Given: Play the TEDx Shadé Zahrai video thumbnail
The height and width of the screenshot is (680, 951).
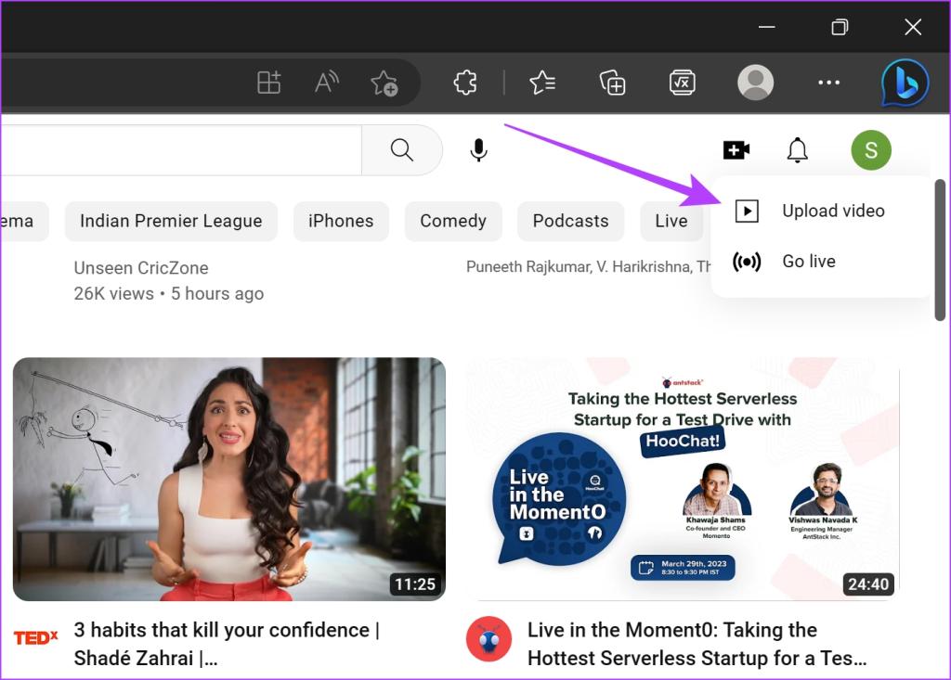Looking at the screenshot, I should point(229,479).
